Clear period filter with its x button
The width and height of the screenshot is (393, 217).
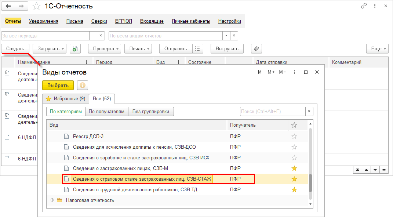pos(101,36)
